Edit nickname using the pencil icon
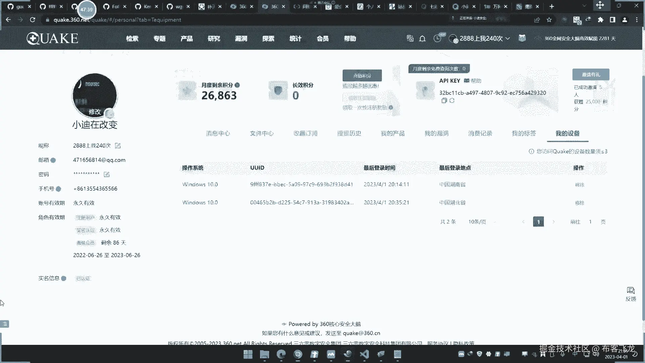The height and width of the screenshot is (363, 645). click(x=118, y=146)
